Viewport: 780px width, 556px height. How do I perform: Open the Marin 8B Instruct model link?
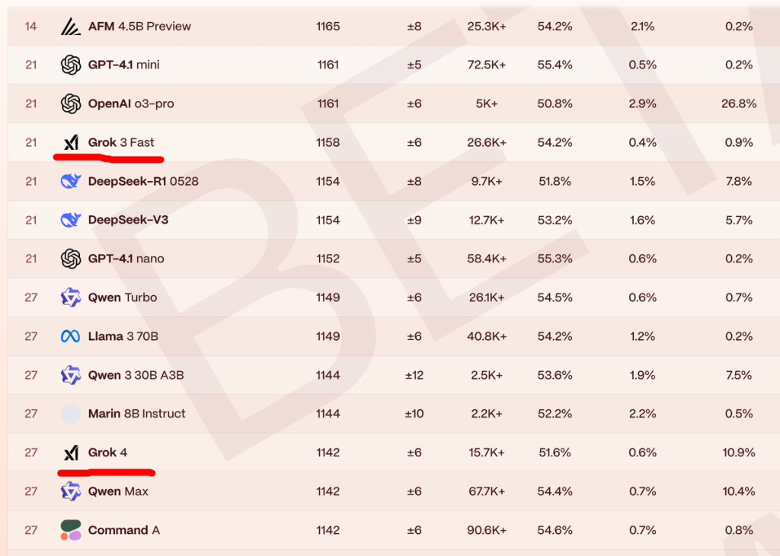[136, 414]
